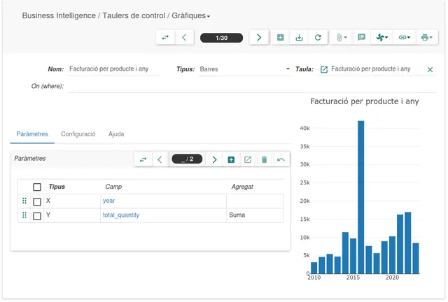Screen dimensions: 448x302
Task: Open selected parameter with the open icon
Action: point(247,159)
